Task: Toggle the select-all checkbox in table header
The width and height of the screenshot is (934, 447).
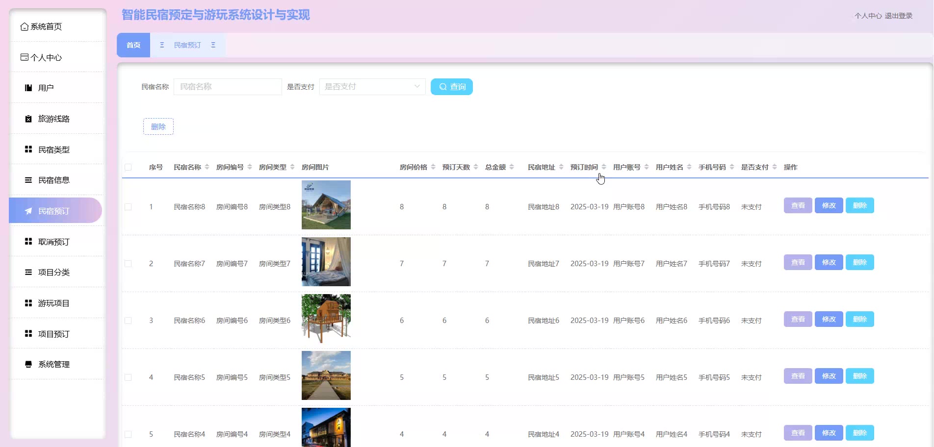Action: pos(128,167)
